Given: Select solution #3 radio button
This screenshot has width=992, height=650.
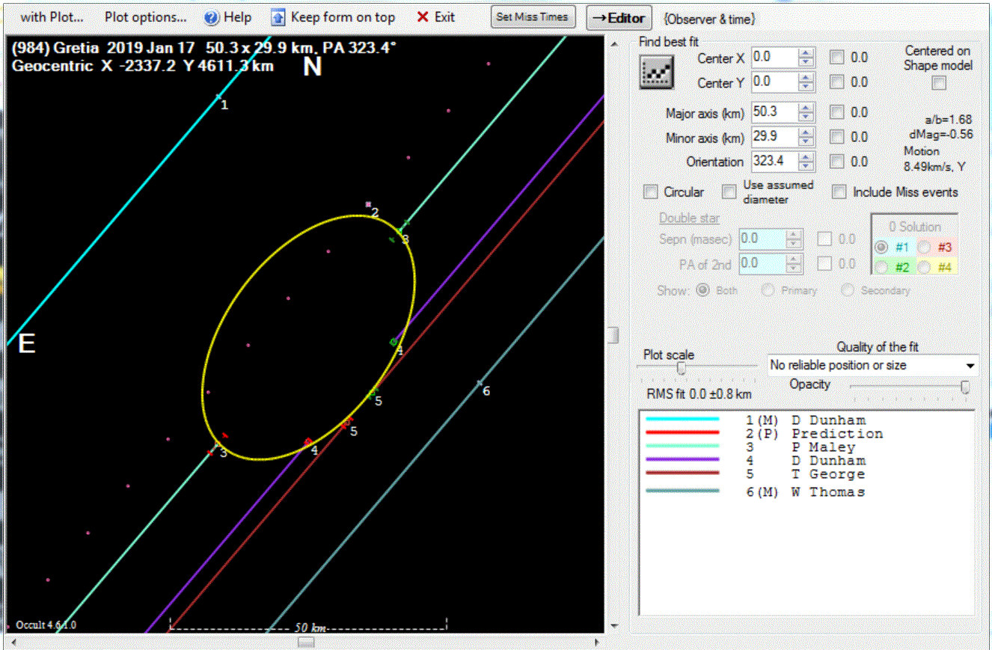Looking at the screenshot, I should coord(924,247).
